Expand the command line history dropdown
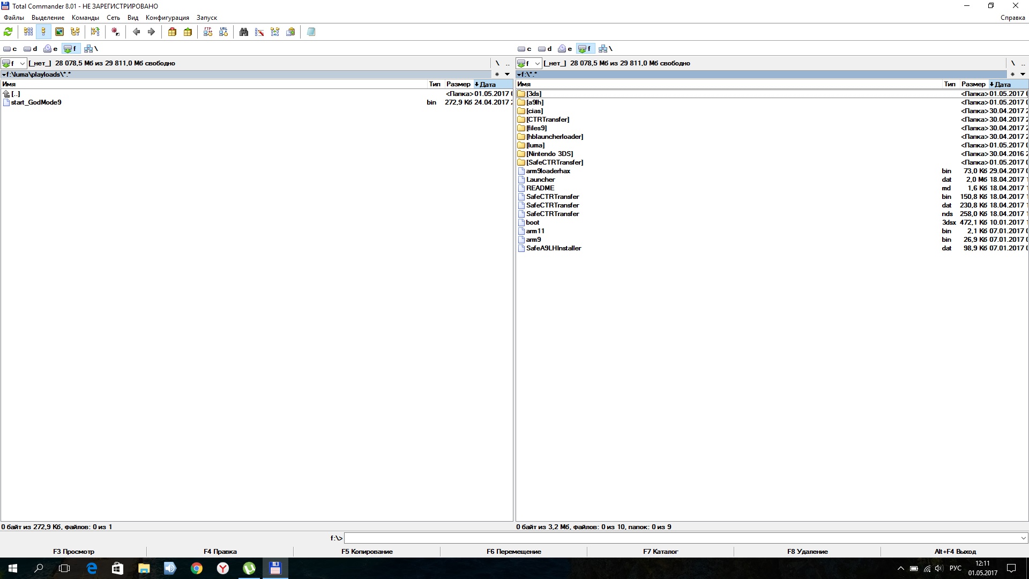The image size is (1029, 579). [x=1023, y=538]
